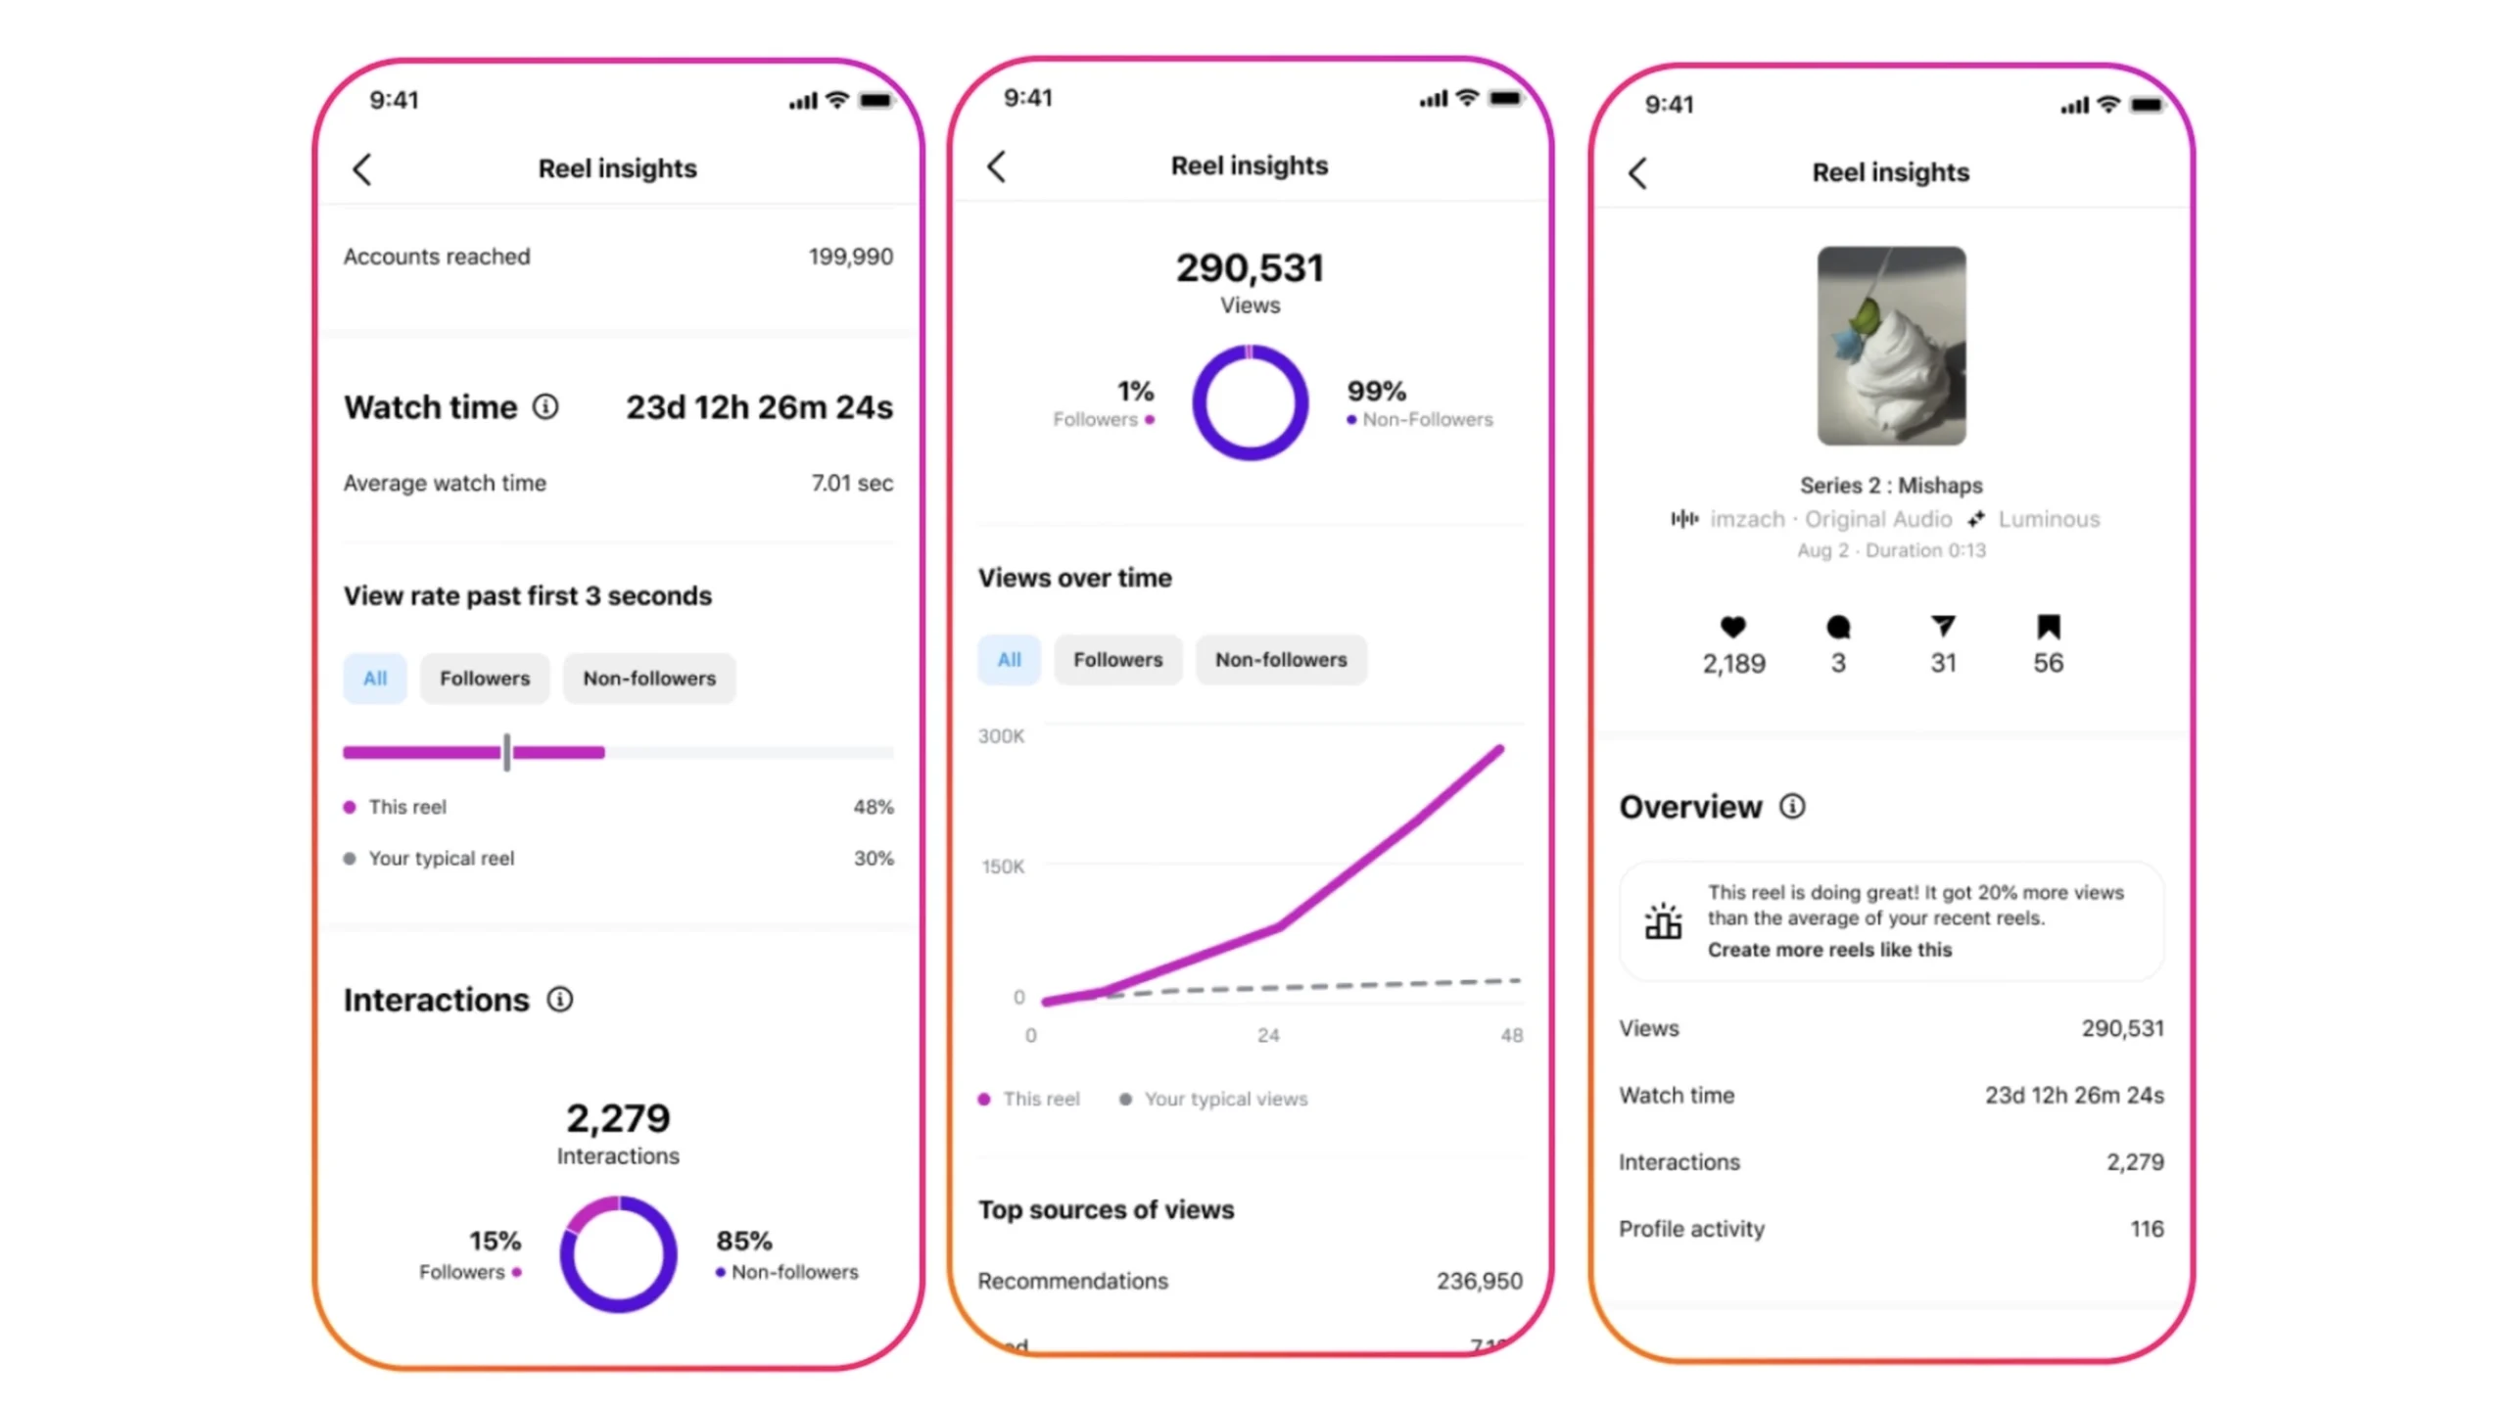The image size is (2507, 1409).
Task: Select the Non-followers tab in views chart
Action: click(x=1281, y=658)
